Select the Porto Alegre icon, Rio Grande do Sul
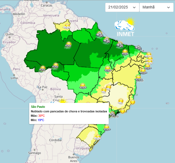The height and width of the screenshot is (163, 175). point(97,137)
